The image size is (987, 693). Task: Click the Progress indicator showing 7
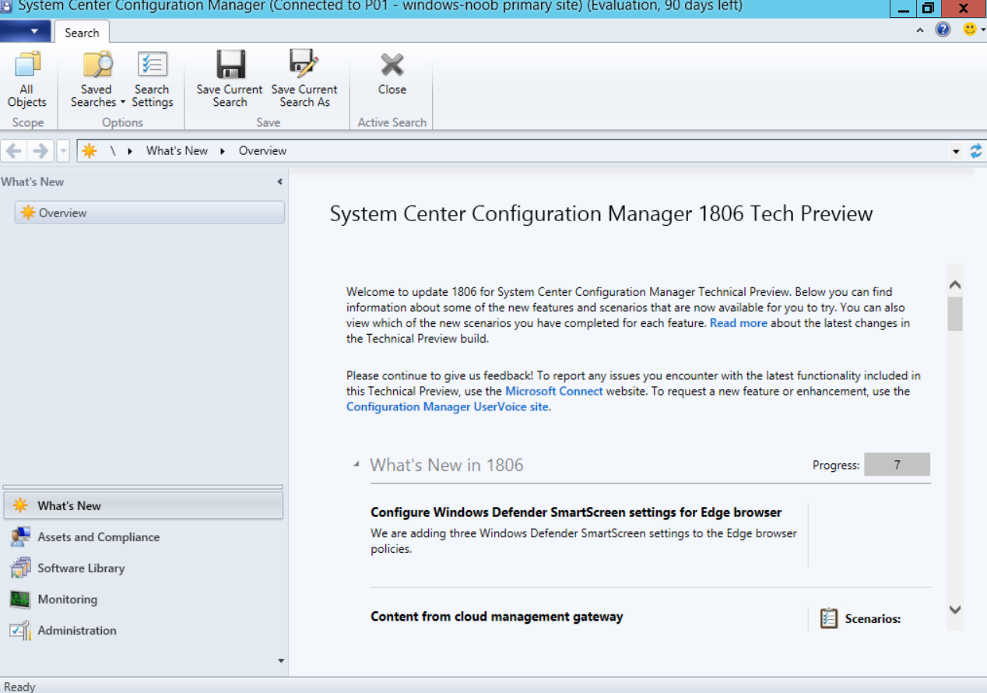tap(897, 465)
